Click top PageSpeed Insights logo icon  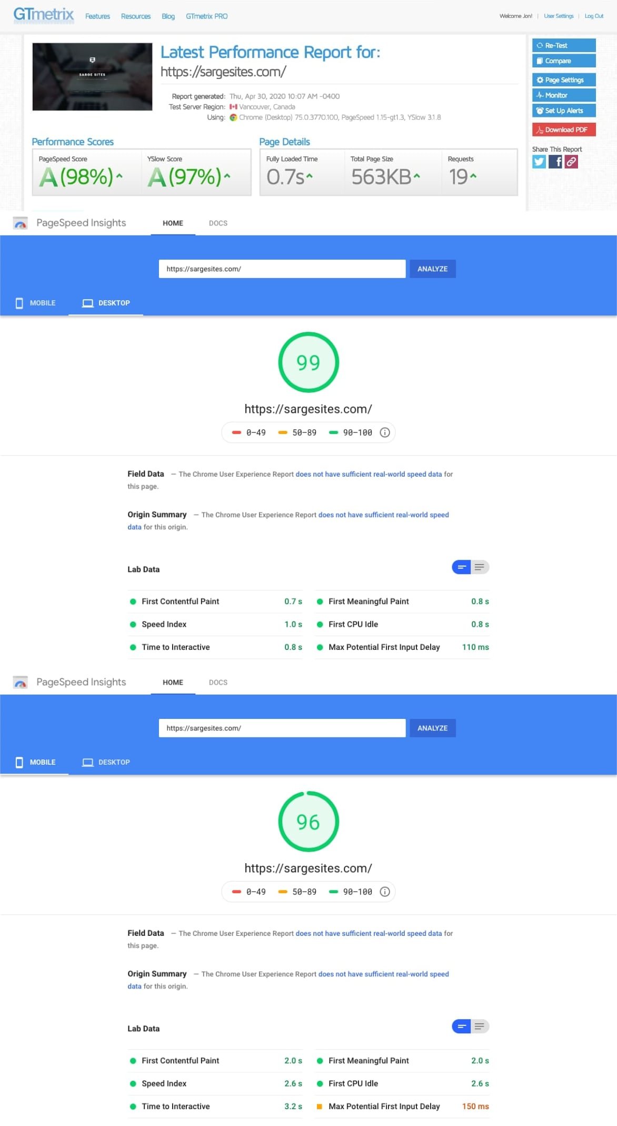click(x=20, y=224)
